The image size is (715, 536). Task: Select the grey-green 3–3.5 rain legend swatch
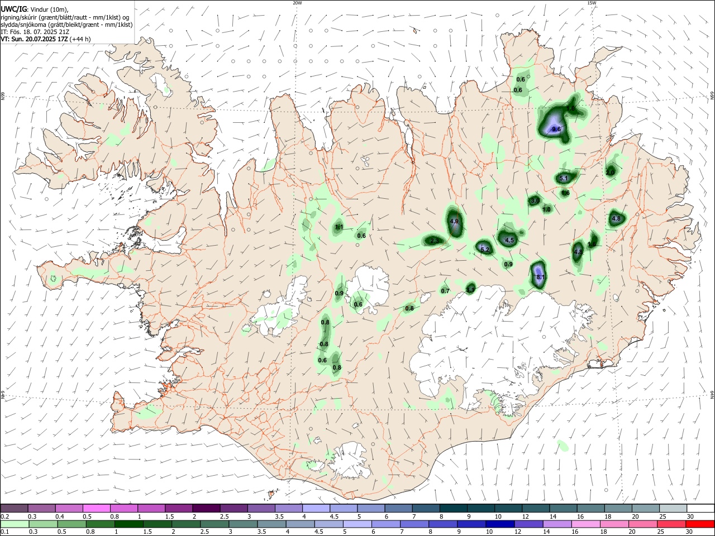coord(243,524)
